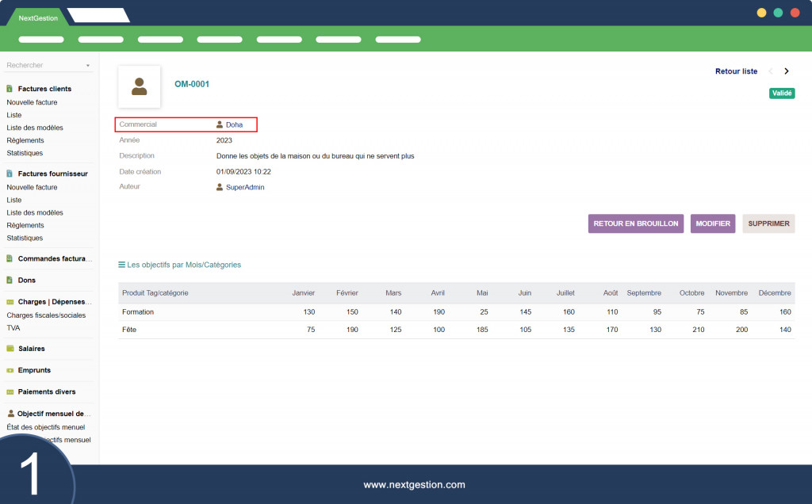Open the NextGestion browser tab
Image resolution: width=812 pixels, height=504 pixels.
(38, 17)
